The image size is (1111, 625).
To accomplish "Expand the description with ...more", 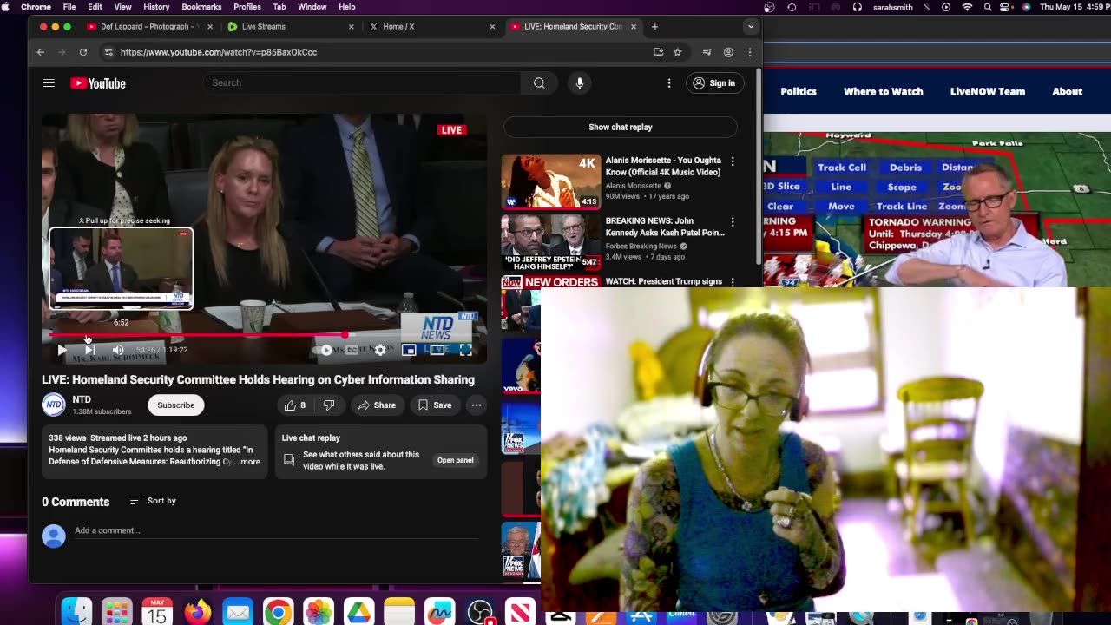I will (248, 462).
